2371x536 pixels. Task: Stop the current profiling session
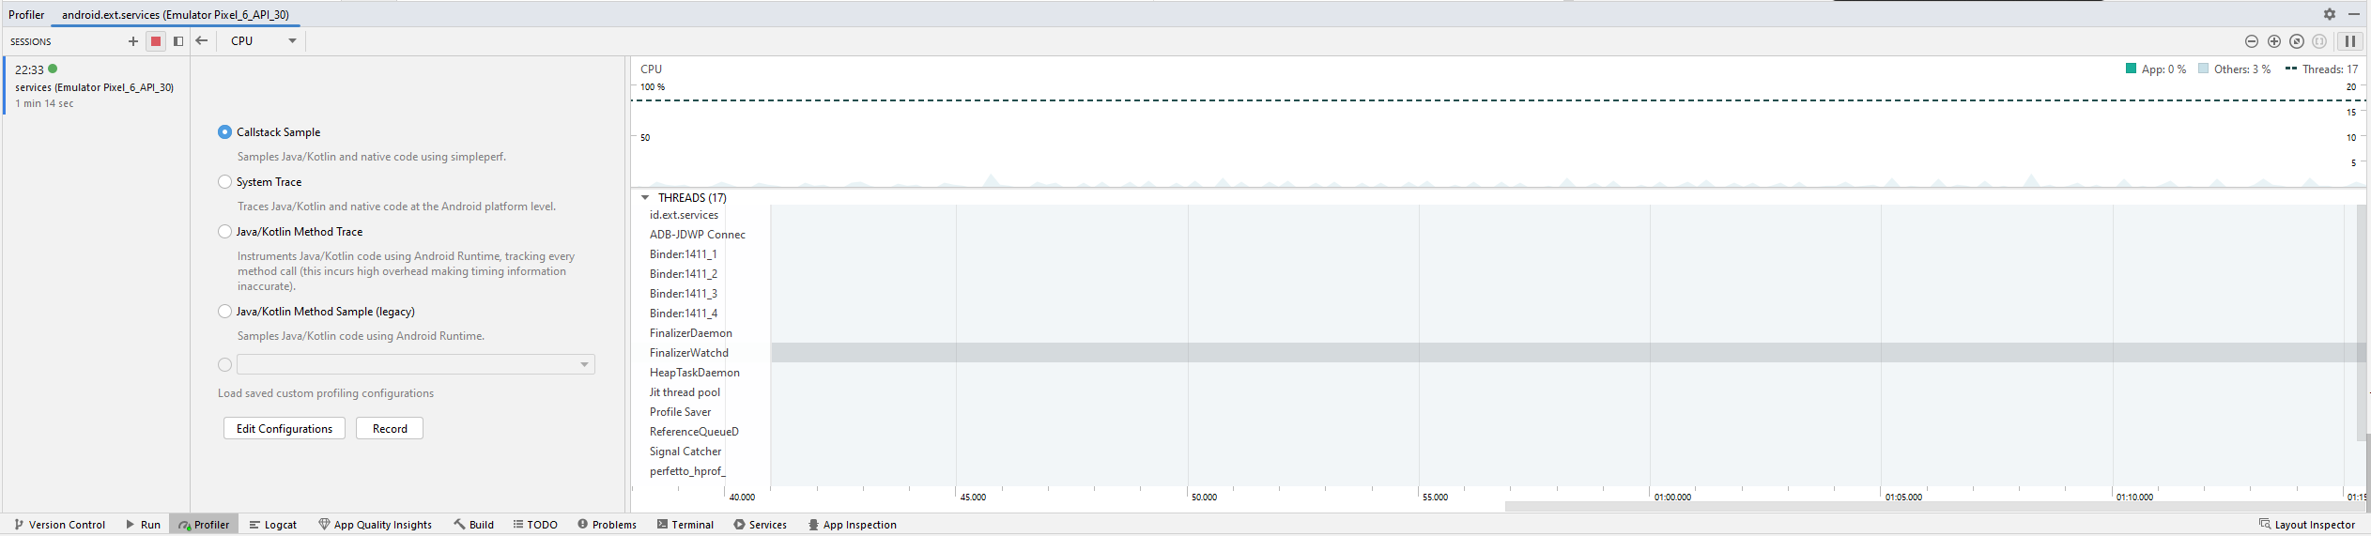pyautogui.click(x=156, y=41)
